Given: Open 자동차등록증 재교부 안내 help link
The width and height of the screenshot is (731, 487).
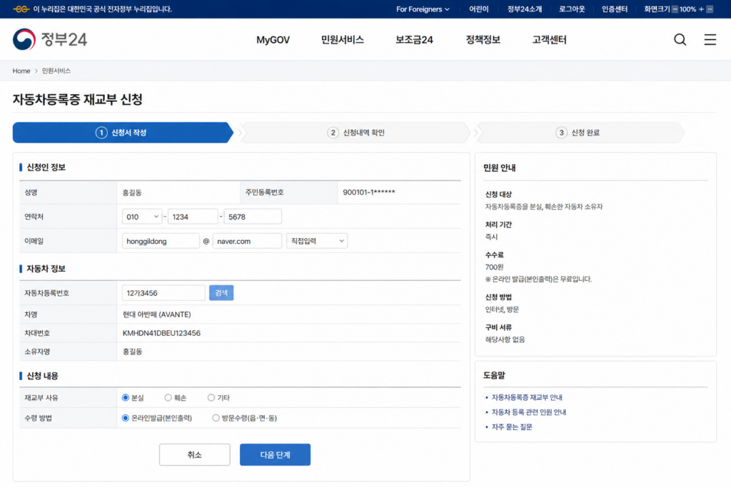Looking at the screenshot, I should (x=527, y=398).
